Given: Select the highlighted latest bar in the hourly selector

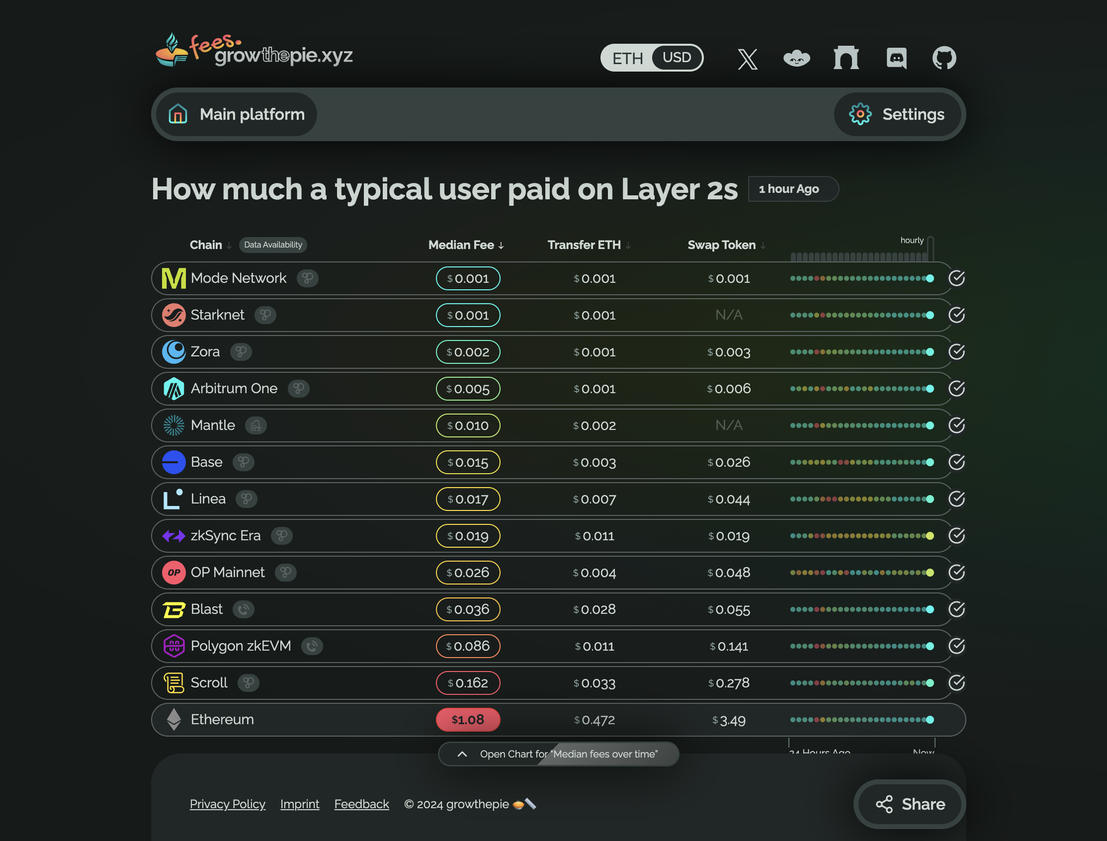Looking at the screenshot, I should [x=930, y=249].
